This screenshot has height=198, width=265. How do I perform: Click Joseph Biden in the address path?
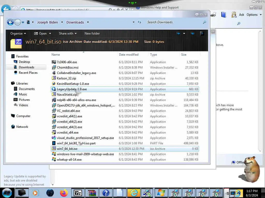tap(47, 22)
